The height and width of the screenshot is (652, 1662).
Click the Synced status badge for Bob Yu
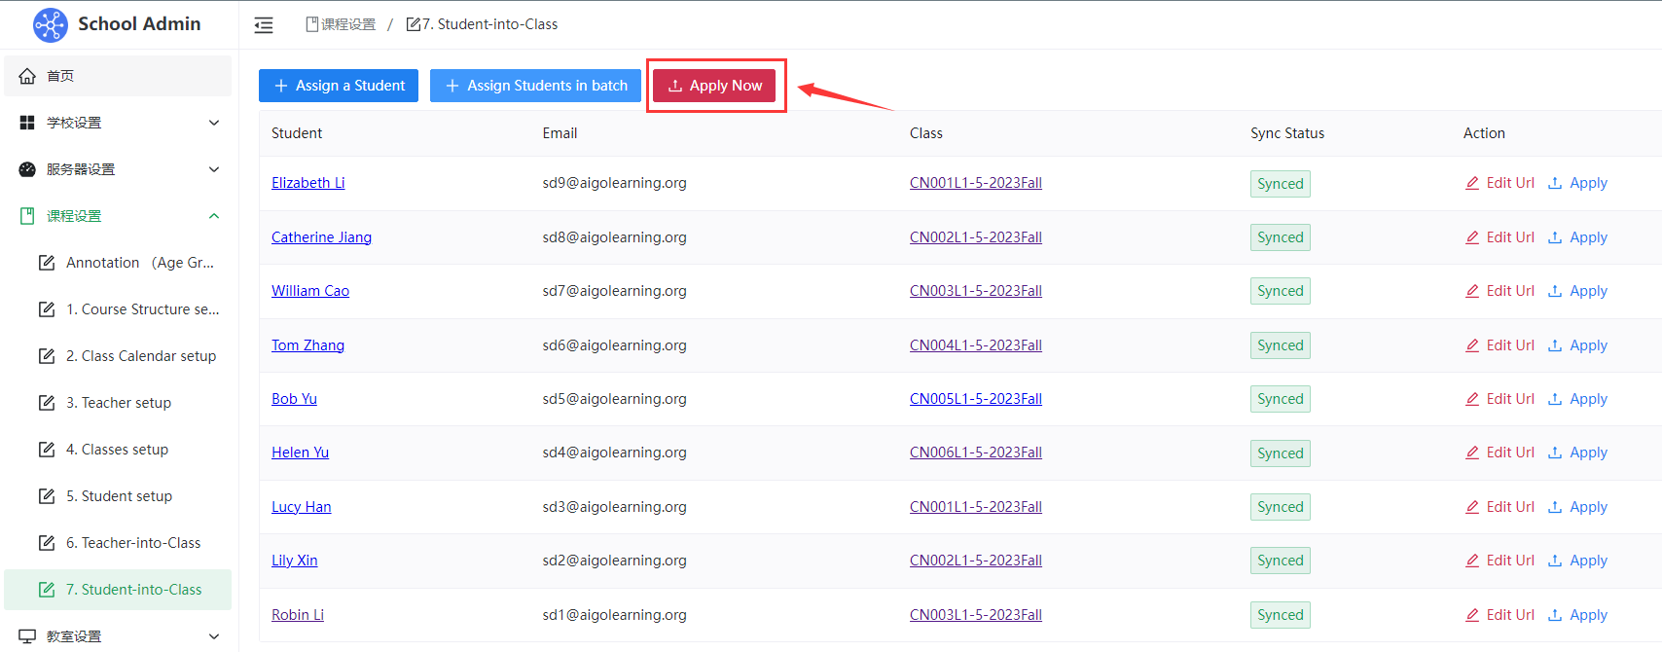point(1280,399)
